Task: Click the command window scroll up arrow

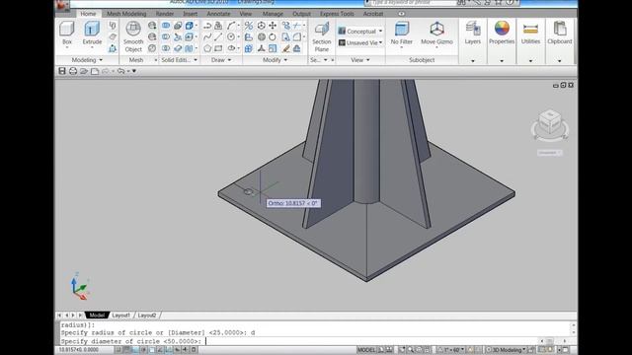Action: [x=573, y=324]
